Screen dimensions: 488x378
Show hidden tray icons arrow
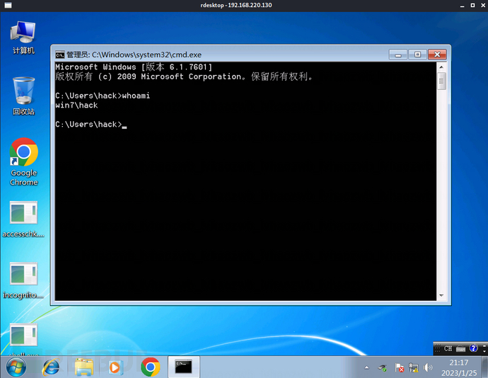pyautogui.click(x=366, y=367)
